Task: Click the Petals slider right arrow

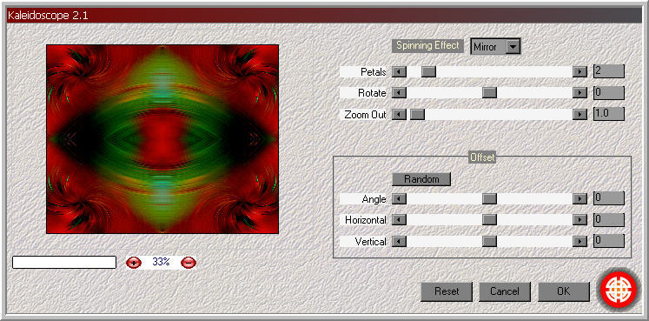Action: [579, 71]
